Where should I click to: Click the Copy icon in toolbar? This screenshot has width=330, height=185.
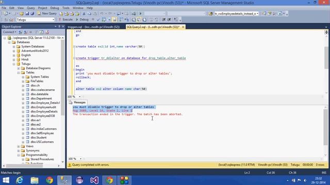coord(89,14)
